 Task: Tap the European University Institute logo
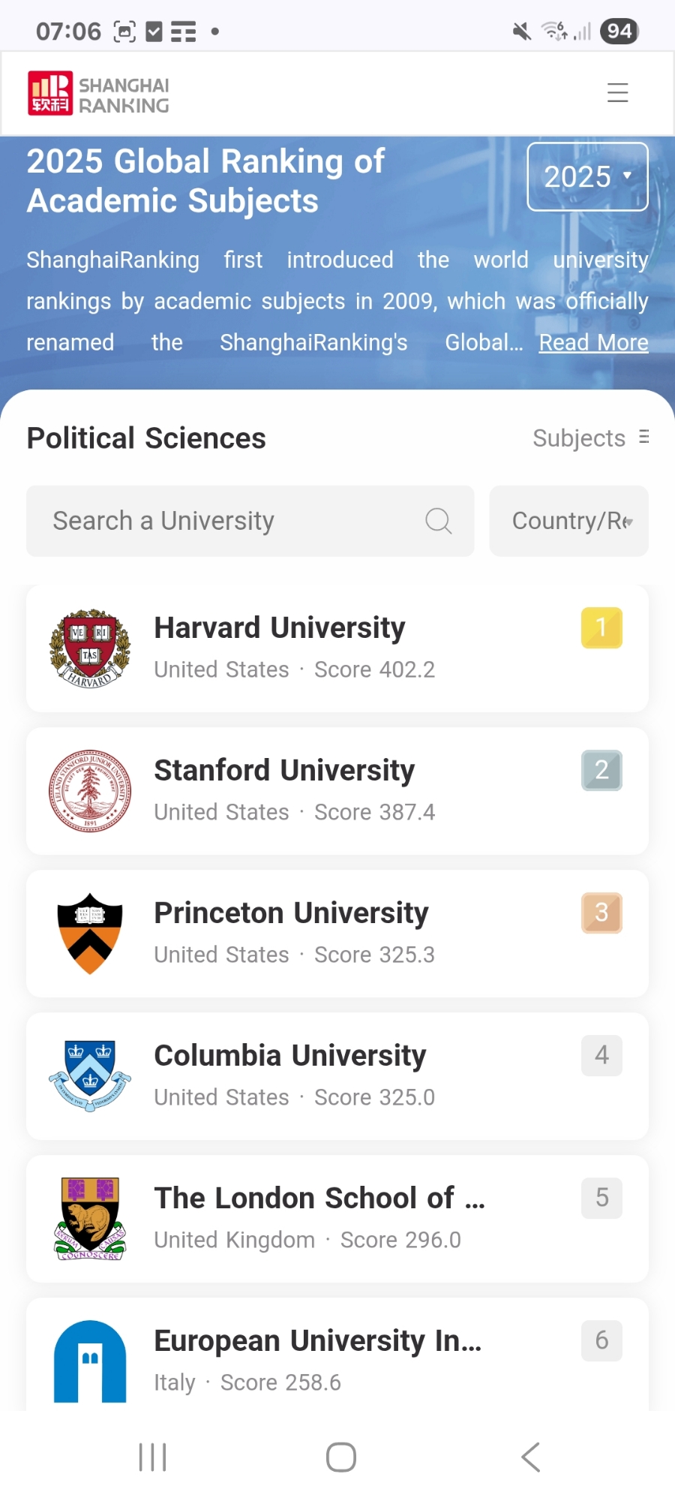point(90,1361)
